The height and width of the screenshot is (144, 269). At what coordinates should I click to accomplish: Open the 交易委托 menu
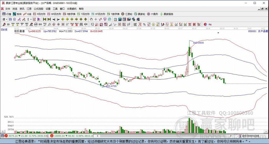tap(72, 9)
